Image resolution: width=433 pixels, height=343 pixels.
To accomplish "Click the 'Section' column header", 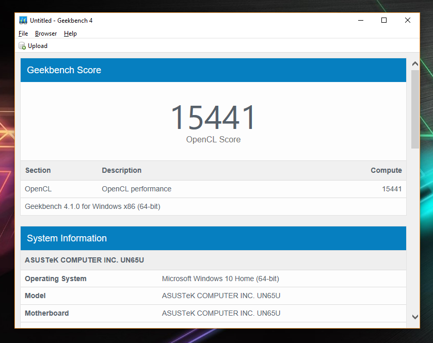I will click(38, 170).
